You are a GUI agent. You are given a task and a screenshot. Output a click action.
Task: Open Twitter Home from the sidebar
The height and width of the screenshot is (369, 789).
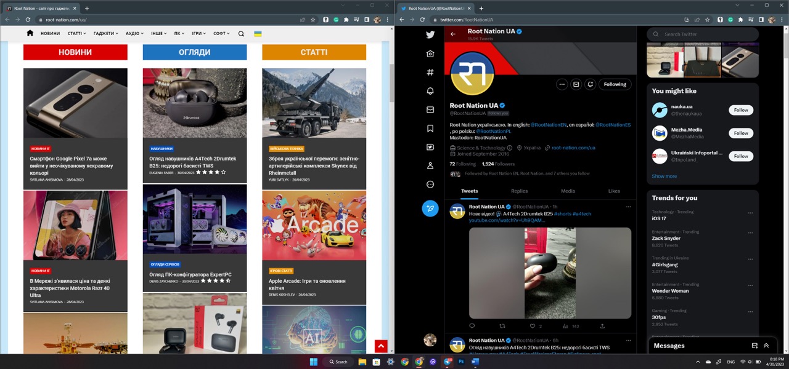point(430,54)
